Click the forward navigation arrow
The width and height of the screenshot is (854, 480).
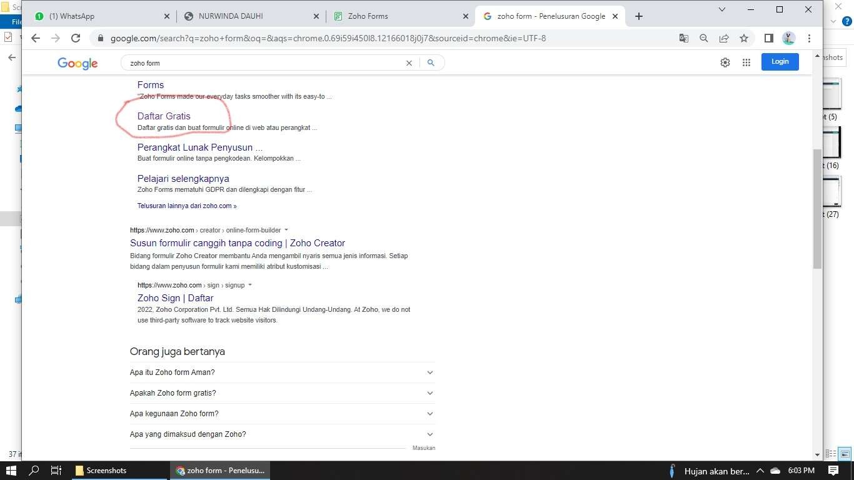point(56,38)
